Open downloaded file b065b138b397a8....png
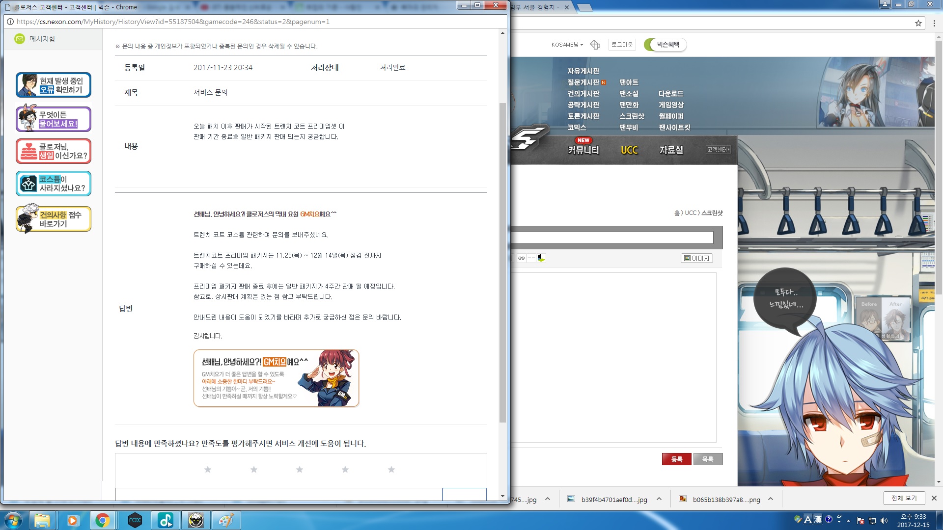This screenshot has height=530, width=943. tap(720, 500)
